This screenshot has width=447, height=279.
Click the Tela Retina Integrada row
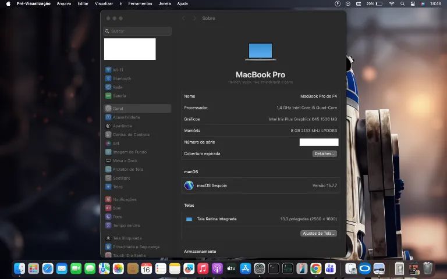tap(261, 219)
